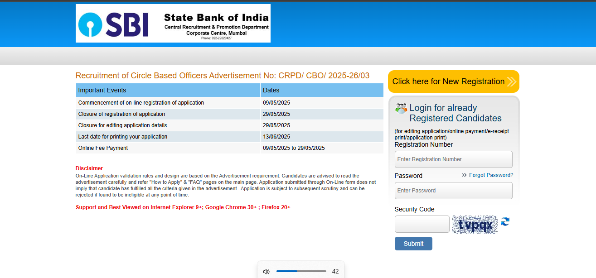Click the registered candidates people icon
The image size is (596, 278).
tap(401, 108)
